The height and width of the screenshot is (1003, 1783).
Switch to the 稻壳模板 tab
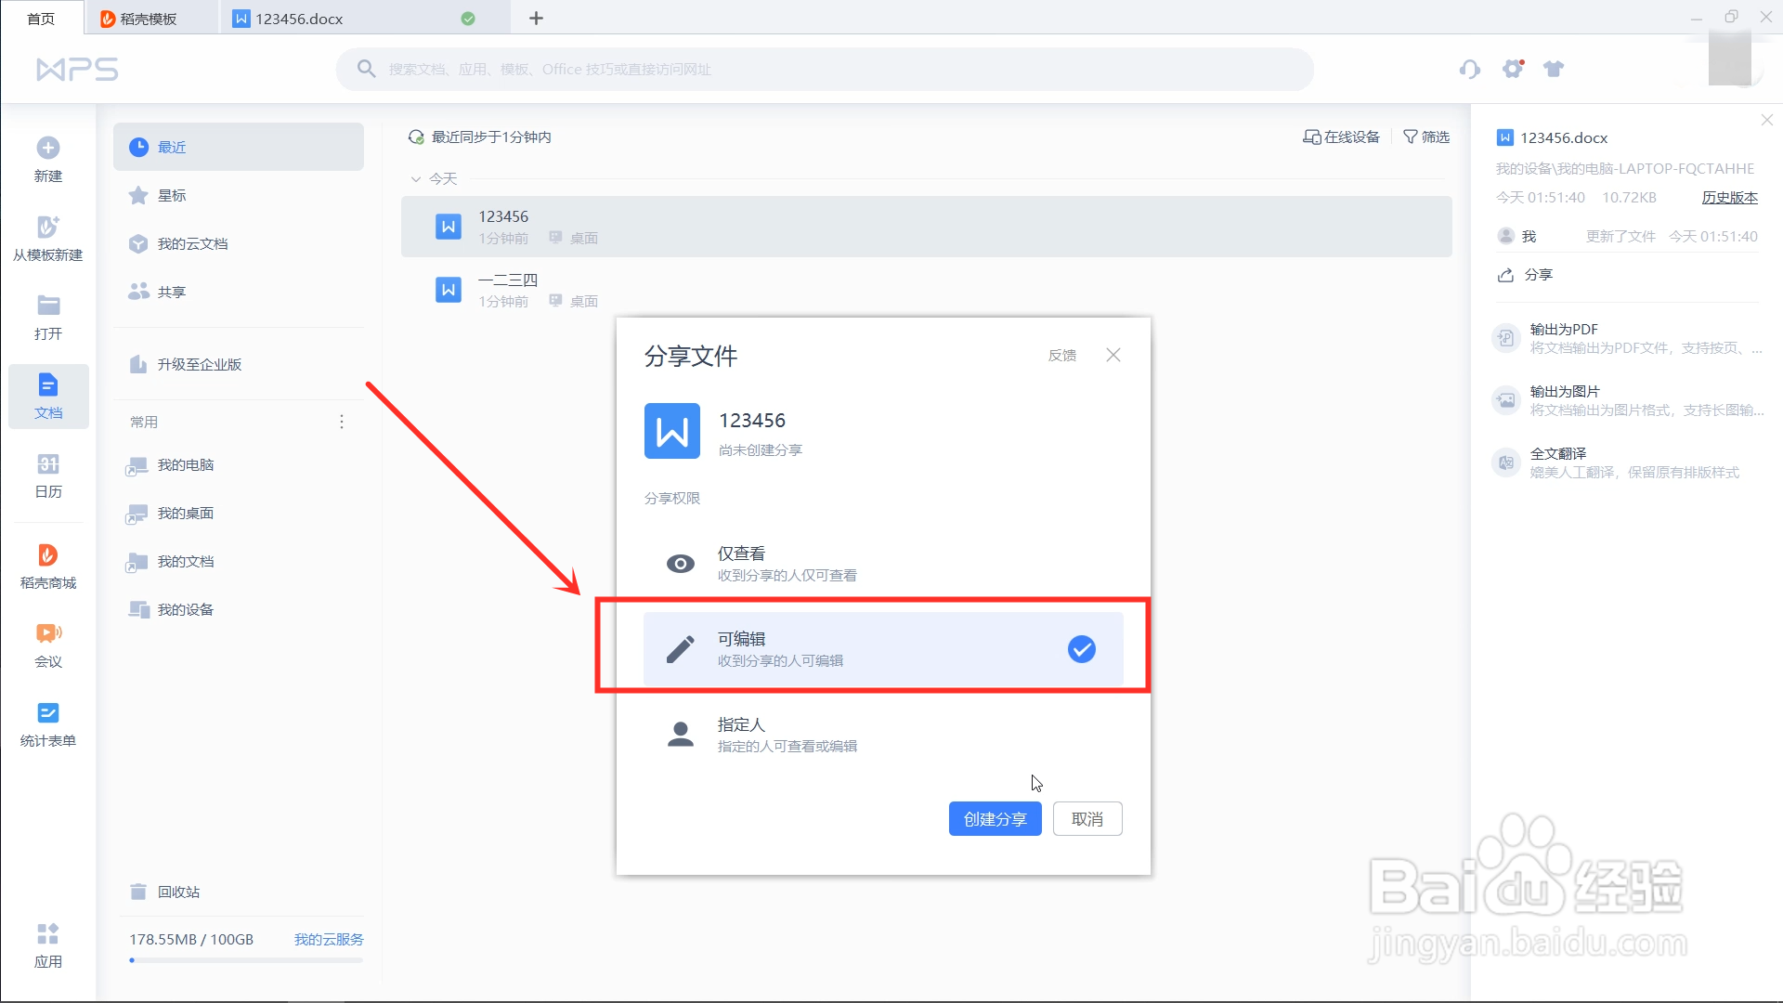(151, 19)
